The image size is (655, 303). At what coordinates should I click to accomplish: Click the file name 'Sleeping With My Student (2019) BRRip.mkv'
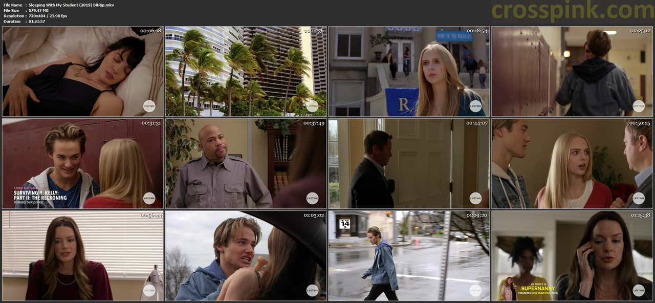coord(71,5)
